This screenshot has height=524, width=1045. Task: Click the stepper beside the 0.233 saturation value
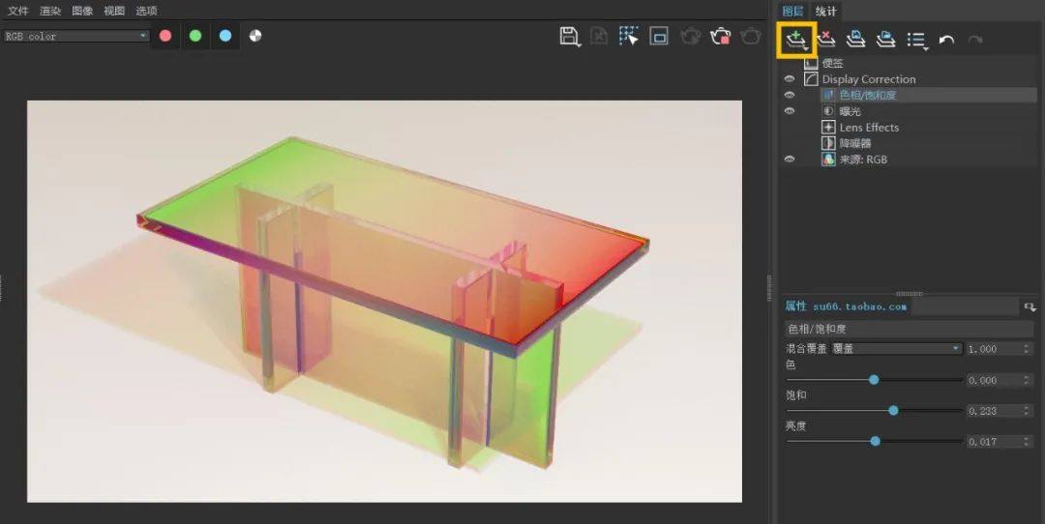[1027, 411]
